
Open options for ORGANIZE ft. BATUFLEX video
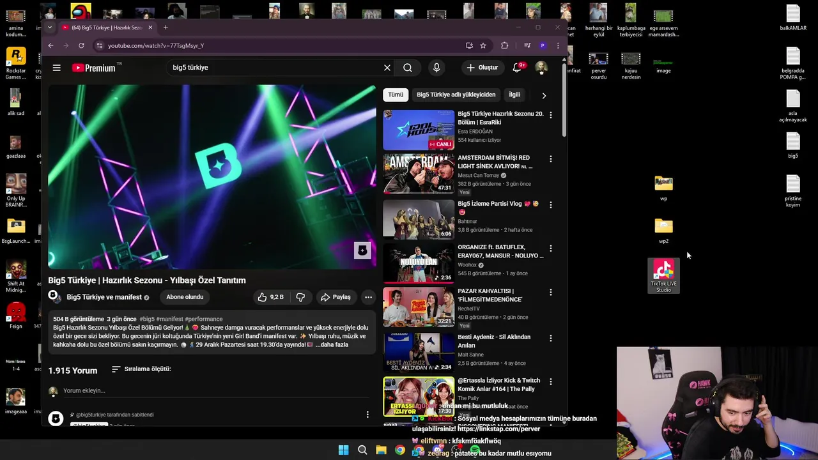[x=551, y=248]
